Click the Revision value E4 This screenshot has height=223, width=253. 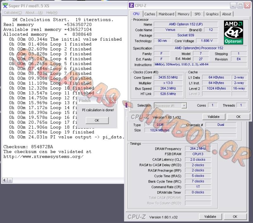point(239,59)
